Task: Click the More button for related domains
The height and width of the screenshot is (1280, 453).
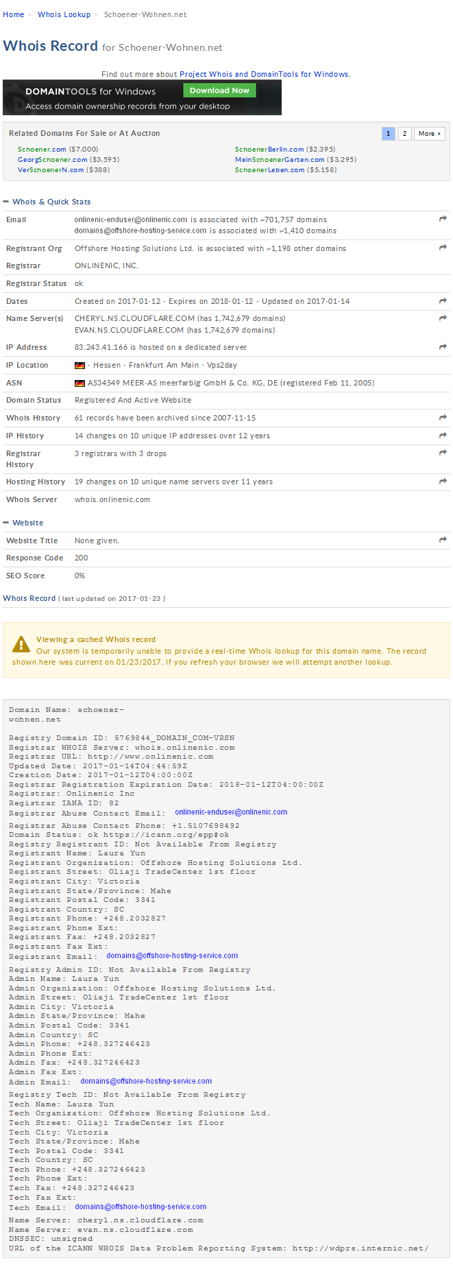Action: click(430, 134)
